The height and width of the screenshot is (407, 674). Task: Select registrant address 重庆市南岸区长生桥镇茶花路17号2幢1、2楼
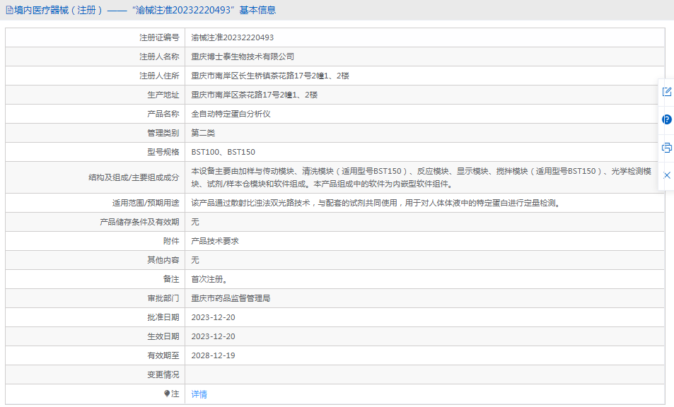point(270,76)
